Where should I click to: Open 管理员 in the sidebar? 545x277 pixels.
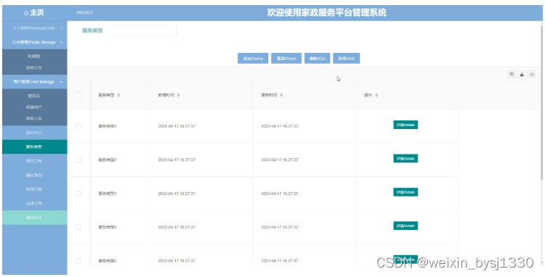pyautogui.click(x=34, y=96)
